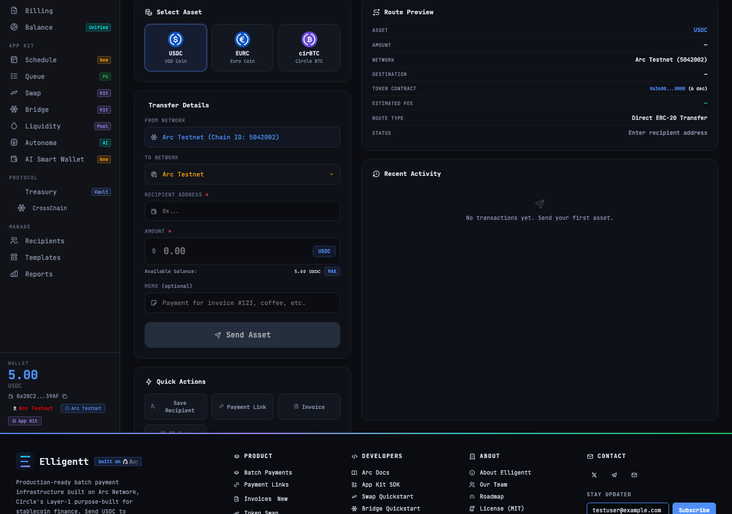
Task: Click the blue Arc Testnet wallet badge
Action: click(x=83, y=408)
